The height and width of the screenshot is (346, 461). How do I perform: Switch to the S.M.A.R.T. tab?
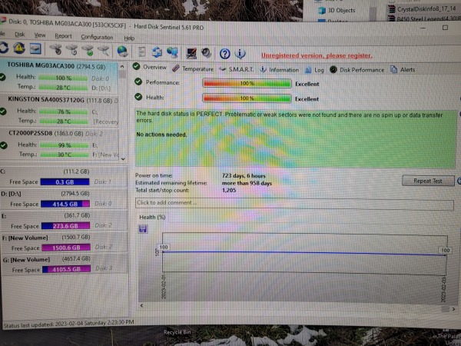pos(237,69)
